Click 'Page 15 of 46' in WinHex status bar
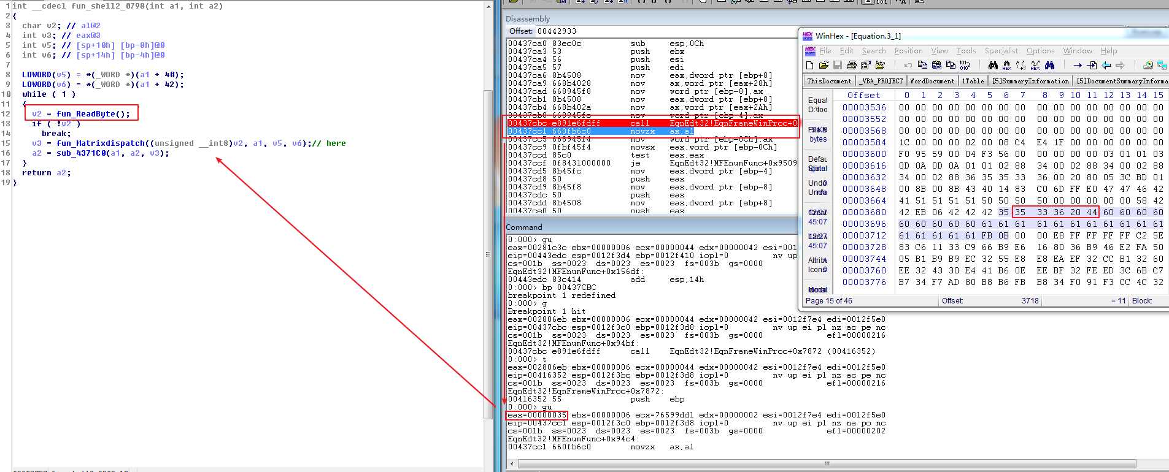 [x=829, y=301]
